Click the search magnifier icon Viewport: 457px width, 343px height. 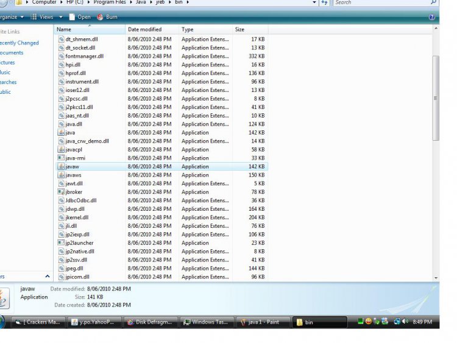point(433,2)
